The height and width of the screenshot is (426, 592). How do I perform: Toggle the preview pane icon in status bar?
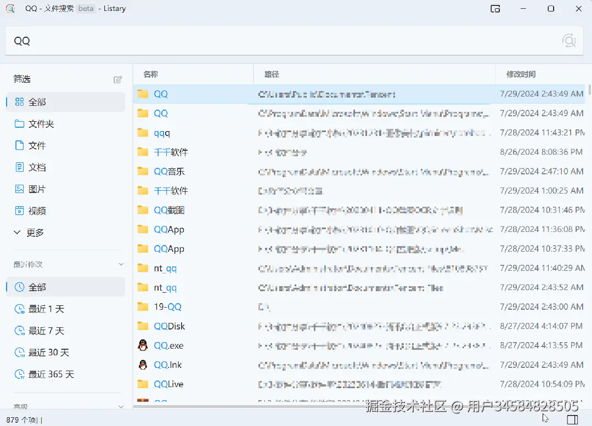(572, 419)
